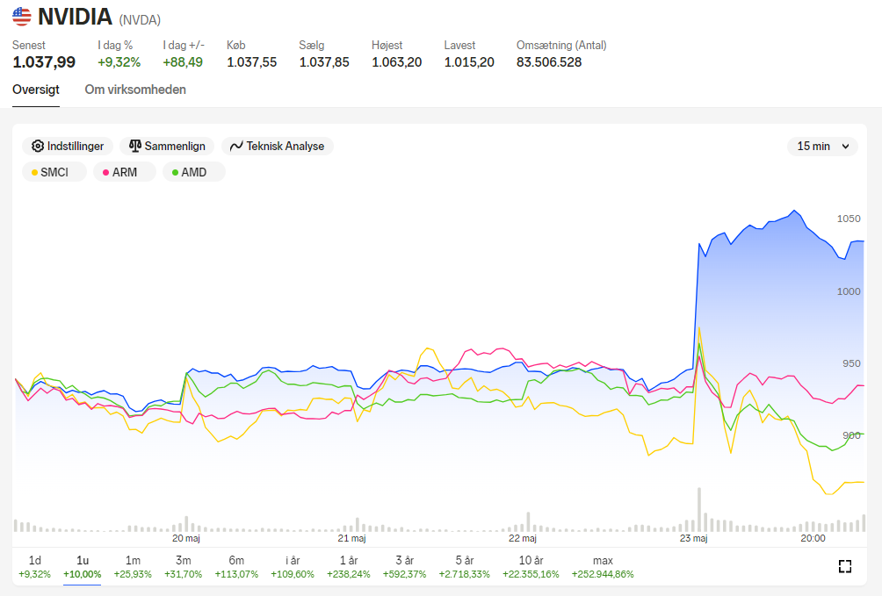Screen dimensions: 882x596
Task: Toggle the SMCI comparison chip
Action: click(x=54, y=172)
